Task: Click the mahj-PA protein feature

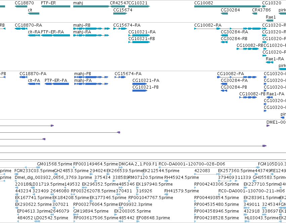Action: (91, 84)
